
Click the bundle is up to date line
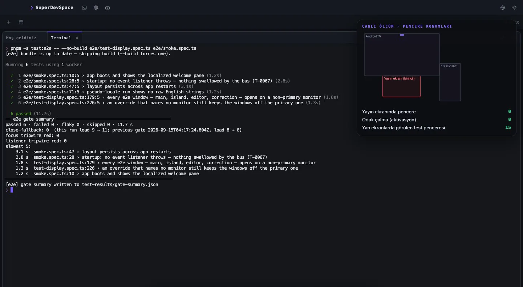tap(88, 54)
